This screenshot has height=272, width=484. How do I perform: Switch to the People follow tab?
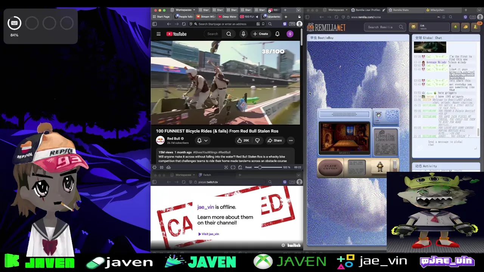184,17
